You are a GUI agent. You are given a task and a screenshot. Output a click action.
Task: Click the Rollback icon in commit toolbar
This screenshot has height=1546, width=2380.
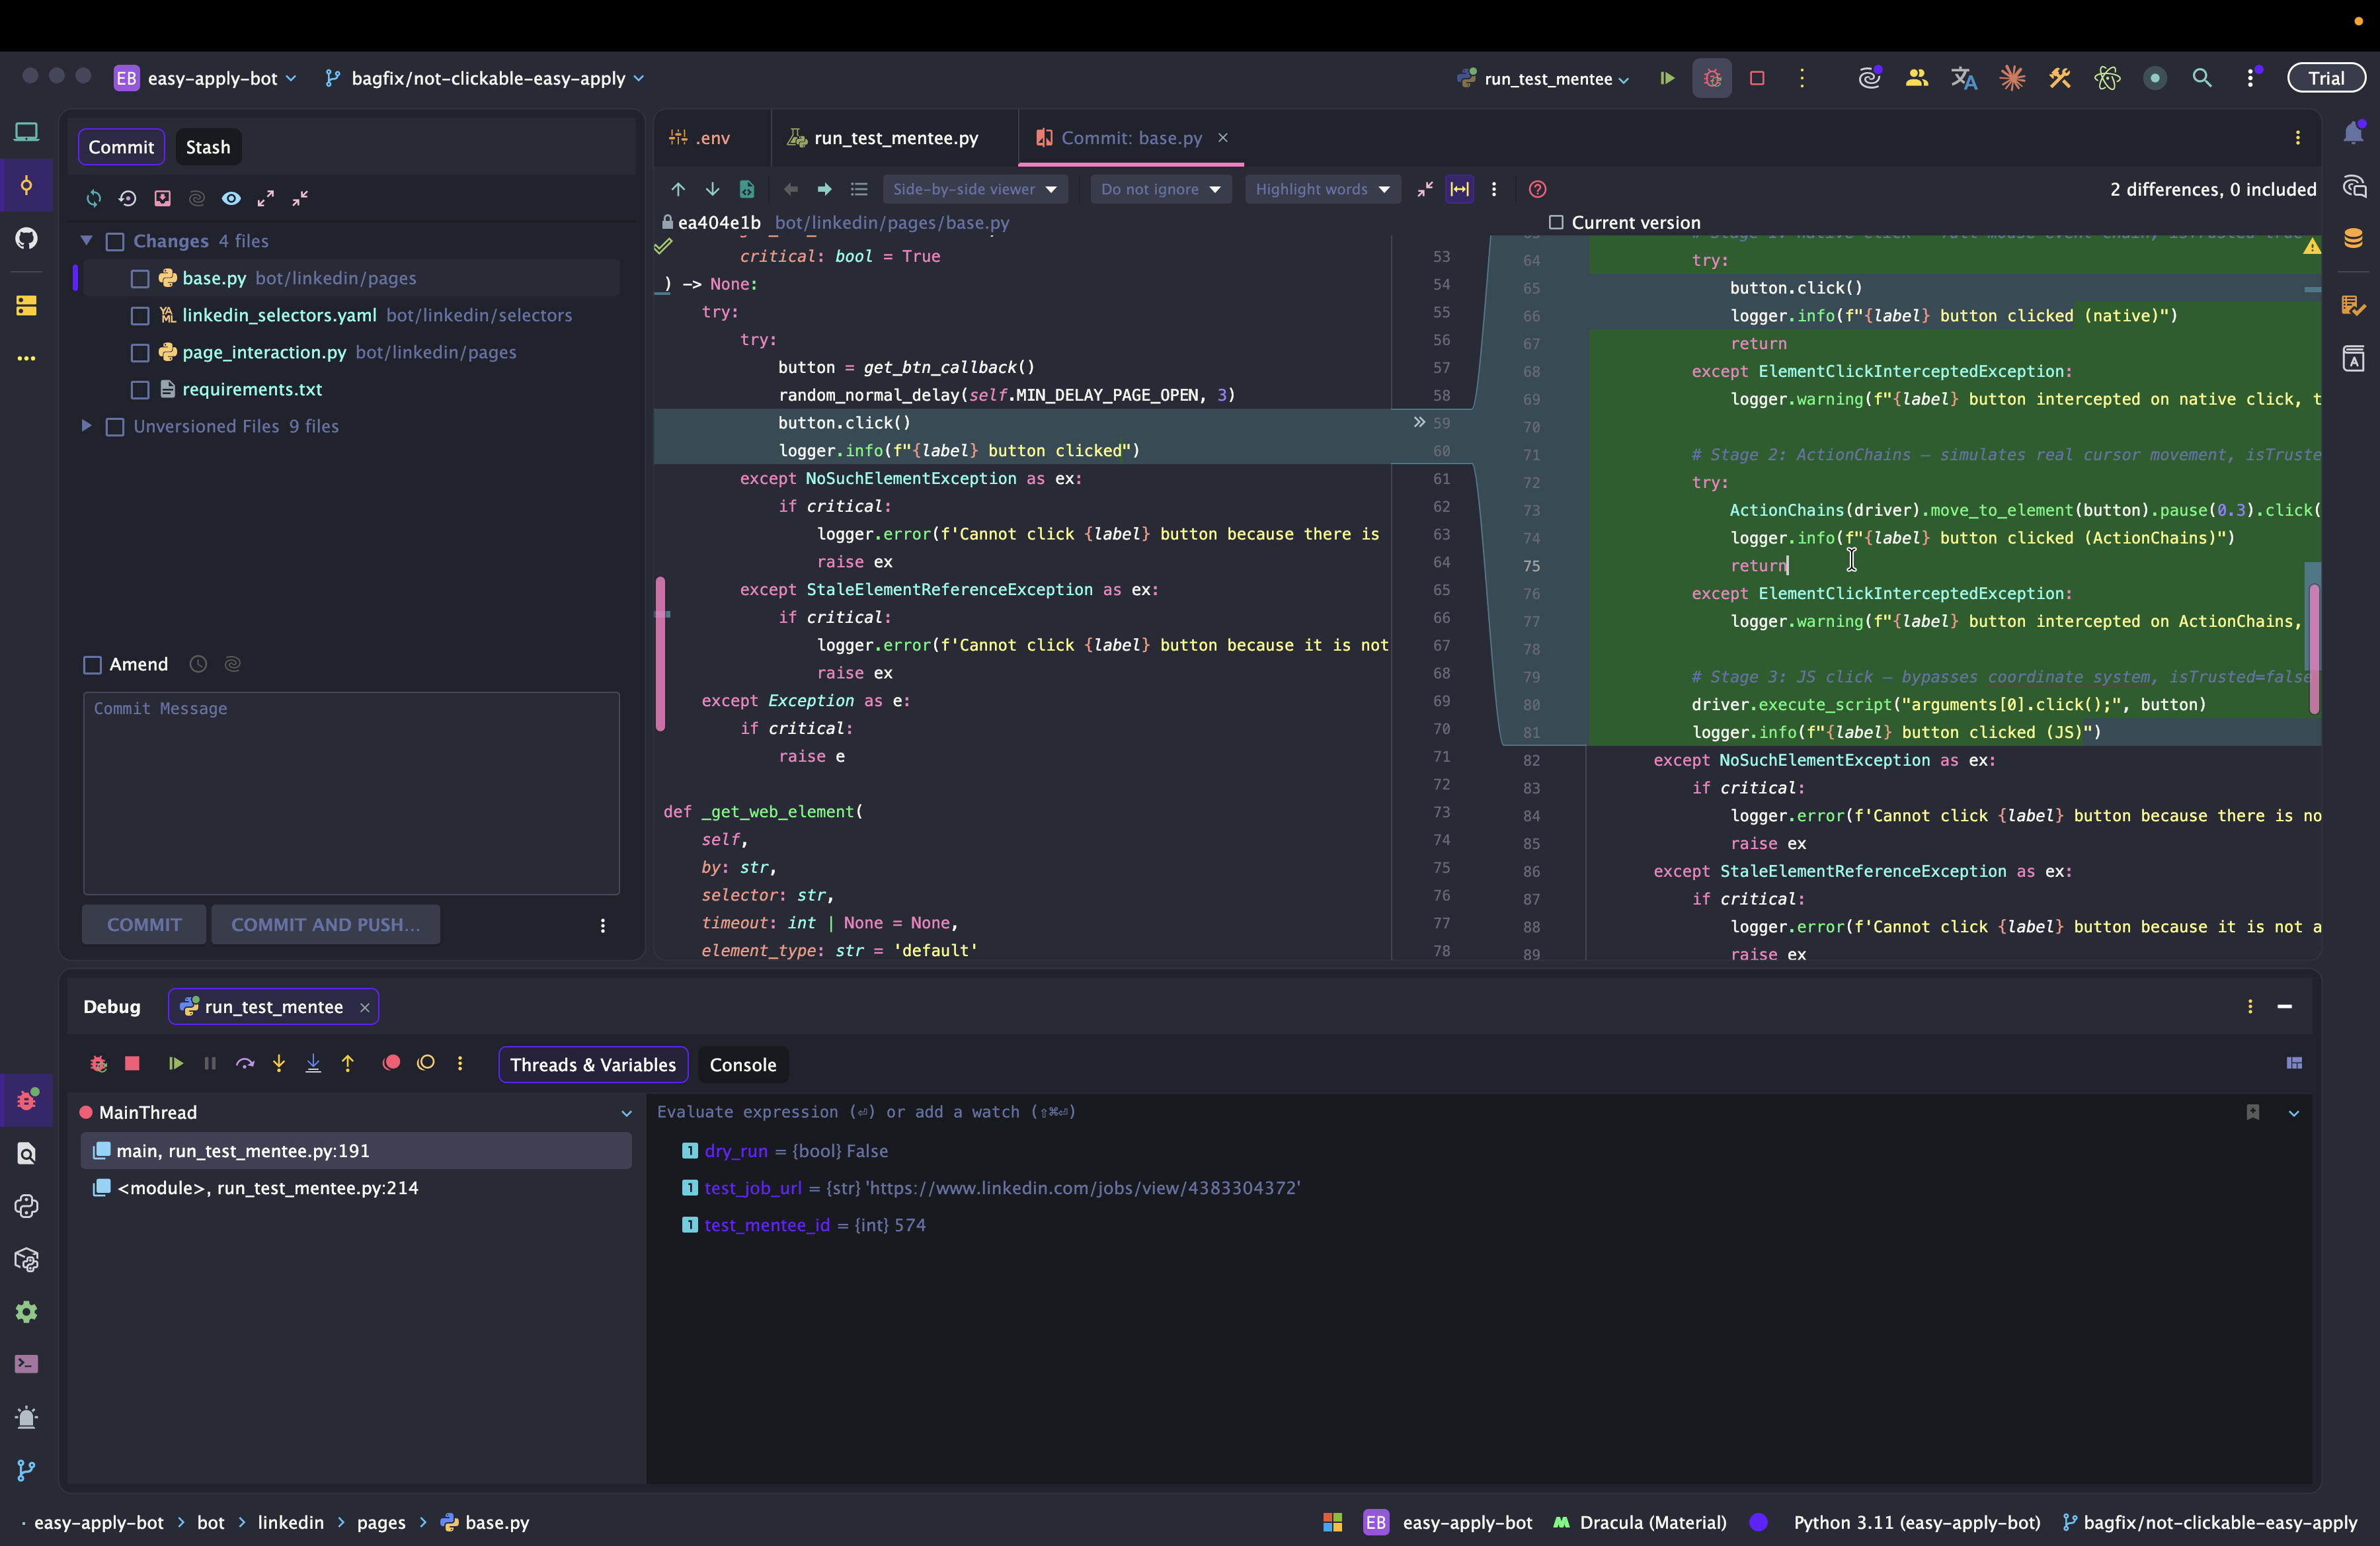click(x=127, y=198)
